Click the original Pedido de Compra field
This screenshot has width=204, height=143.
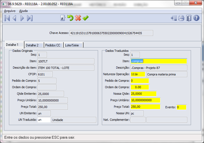coord(47,81)
